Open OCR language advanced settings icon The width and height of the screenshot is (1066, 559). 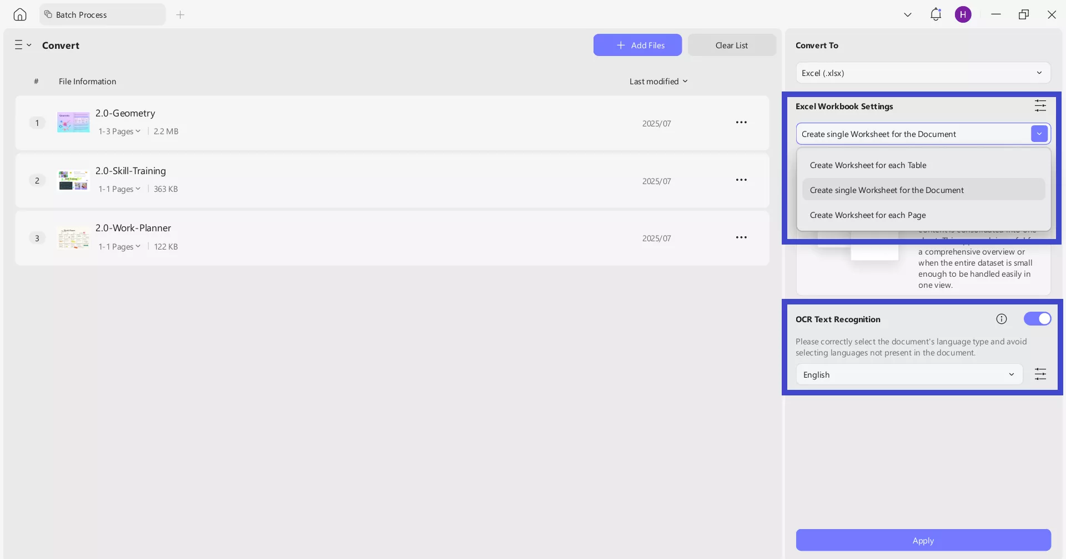pyautogui.click(x=1040, y=374)
